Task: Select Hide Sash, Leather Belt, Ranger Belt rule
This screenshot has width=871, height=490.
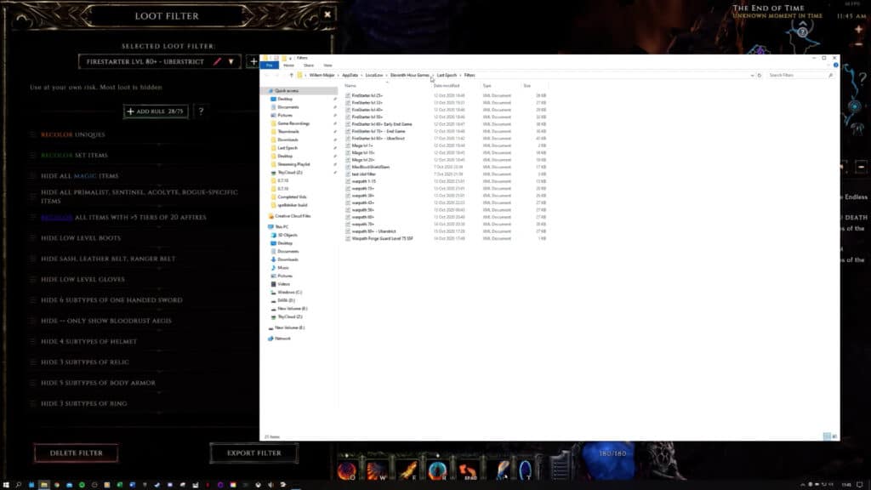Action: 108,259
